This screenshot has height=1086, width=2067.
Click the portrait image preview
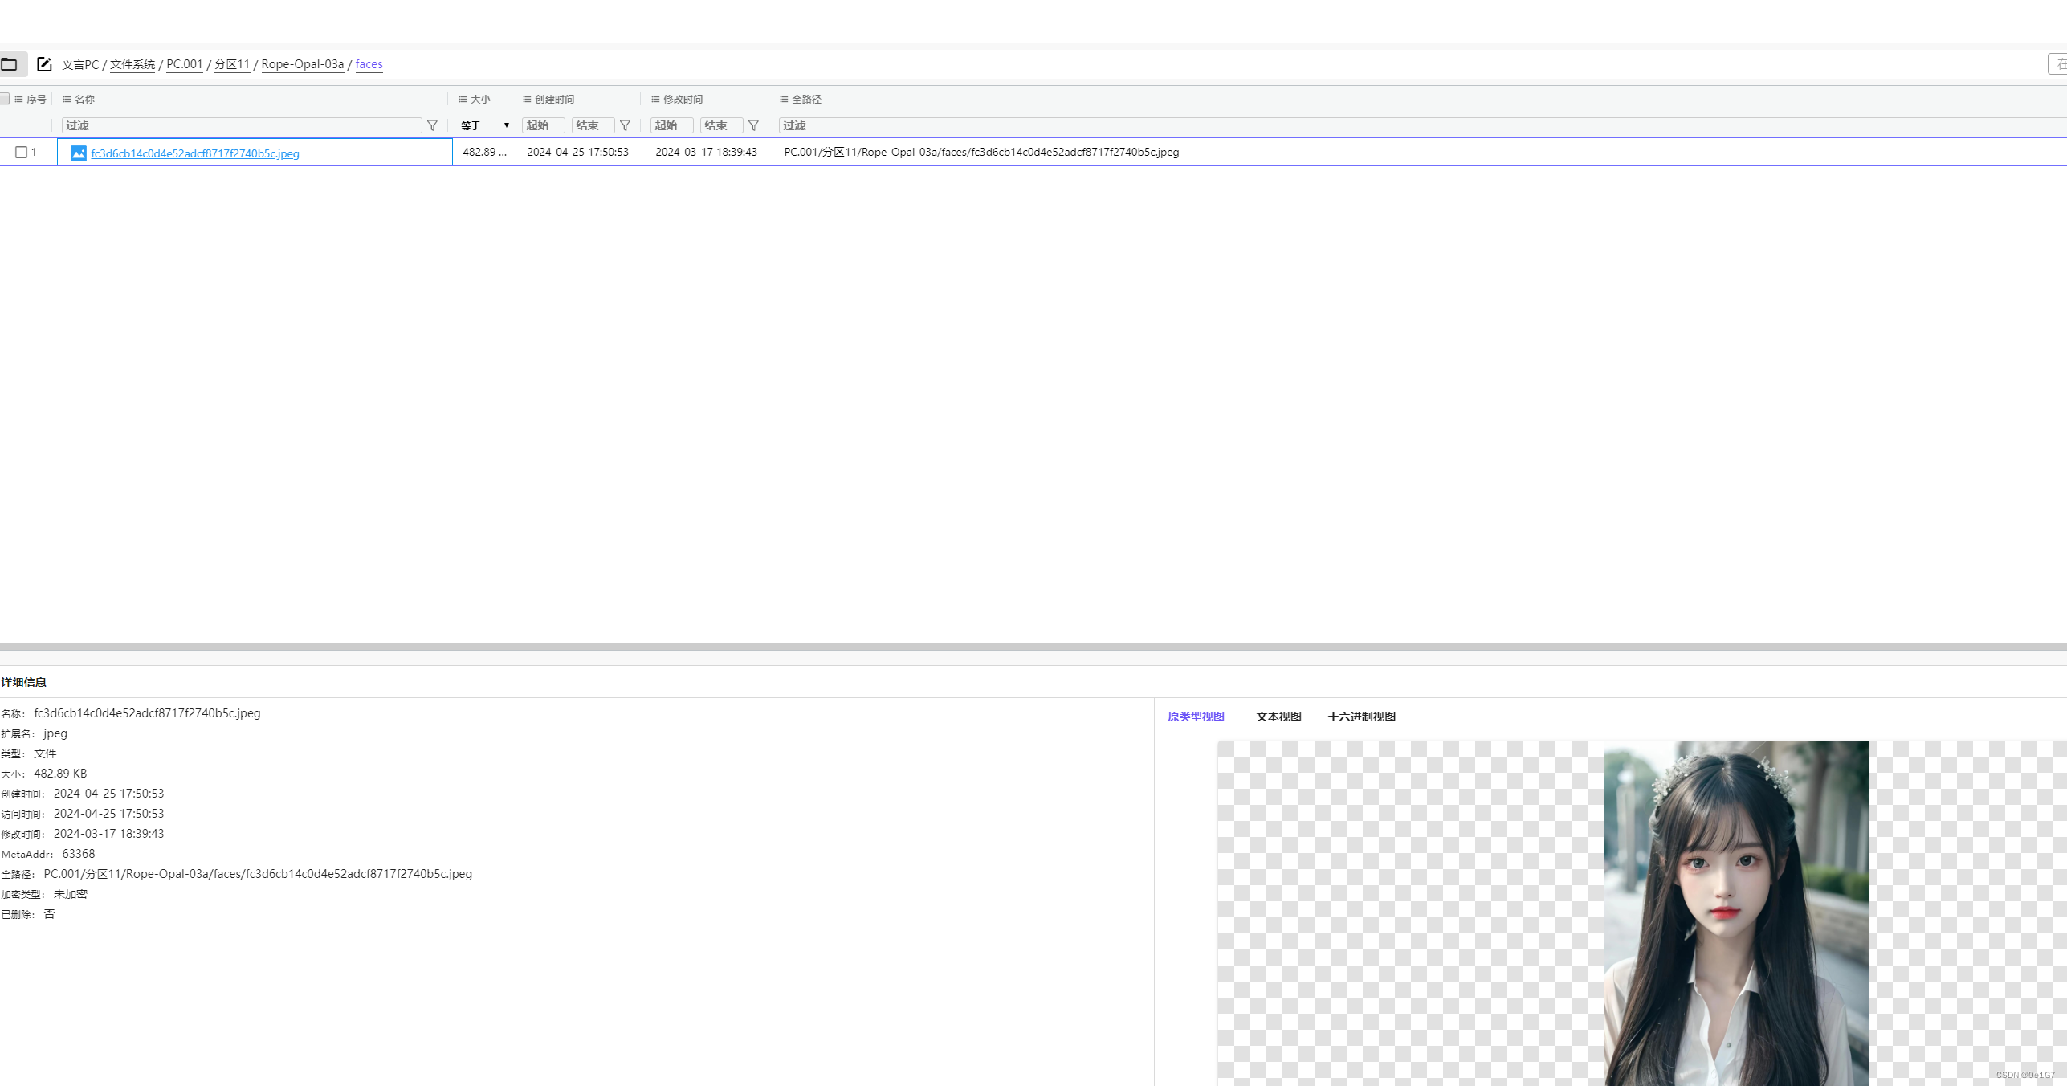(1735, 912)
